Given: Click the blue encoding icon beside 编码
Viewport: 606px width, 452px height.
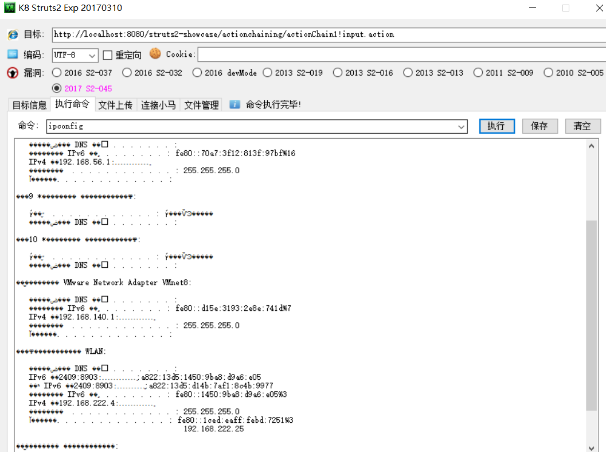Looking at the screenshot, I should coord(13,54).
